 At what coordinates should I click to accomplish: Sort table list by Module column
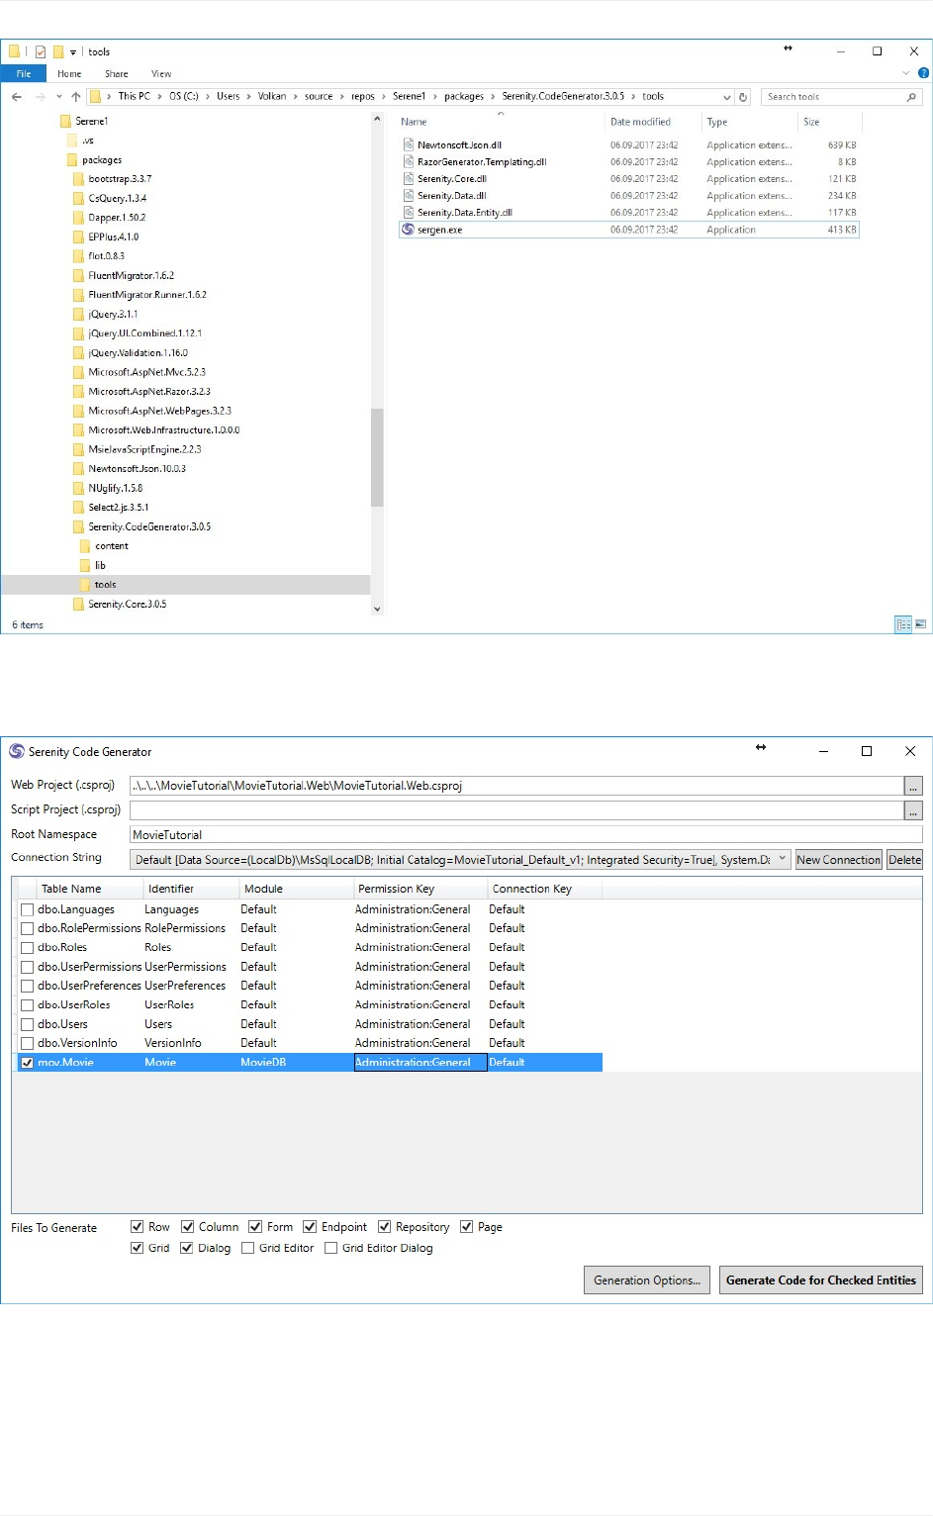(x=296, y=889)
